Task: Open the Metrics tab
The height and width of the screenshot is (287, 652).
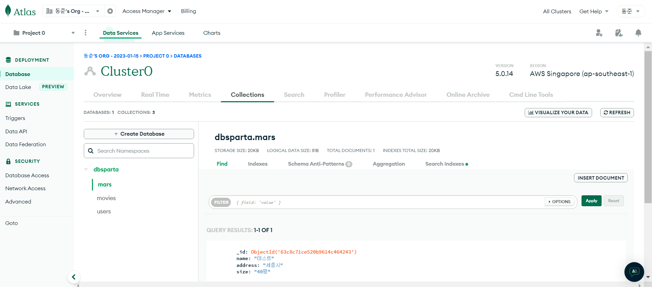Action: pos(200,95)
